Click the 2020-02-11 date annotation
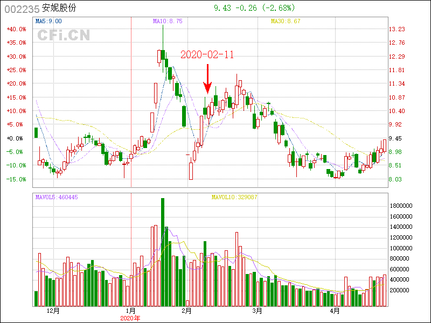 (207, 55)
